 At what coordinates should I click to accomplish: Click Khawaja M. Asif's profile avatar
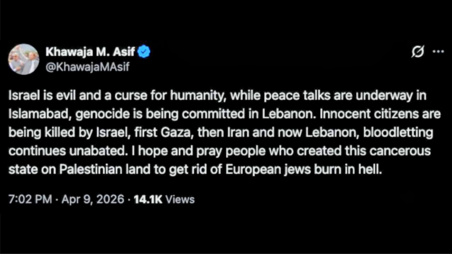coord(23,59)
